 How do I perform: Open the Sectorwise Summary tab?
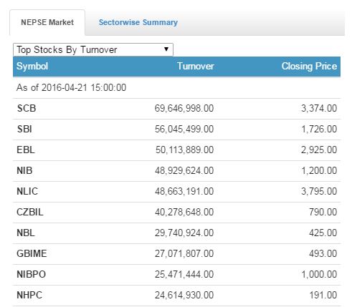[x=138, y=22]
